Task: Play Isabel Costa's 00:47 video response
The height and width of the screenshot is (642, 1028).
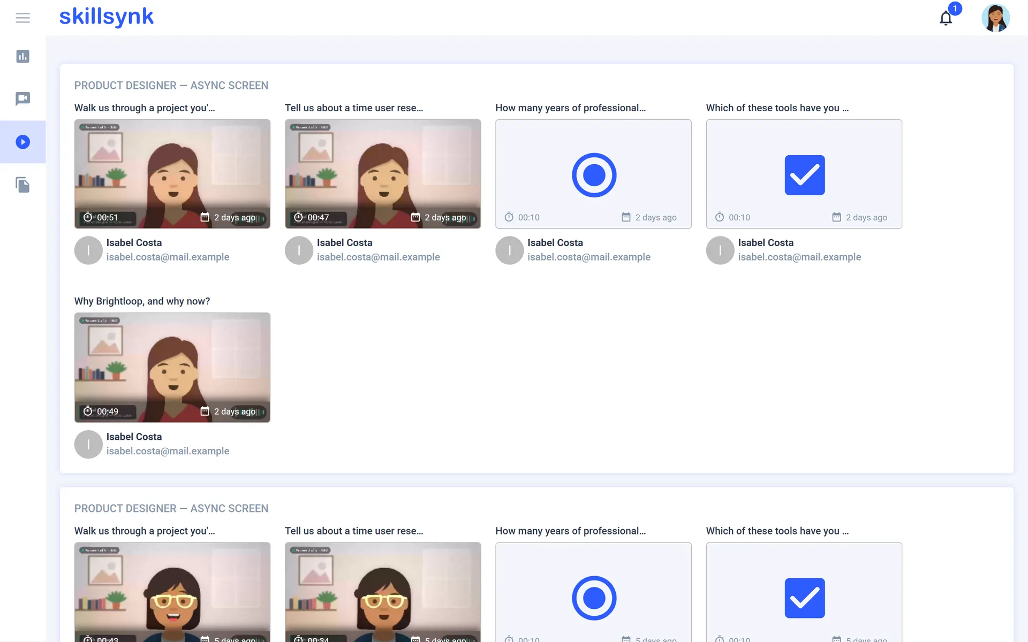Action: 383,174
